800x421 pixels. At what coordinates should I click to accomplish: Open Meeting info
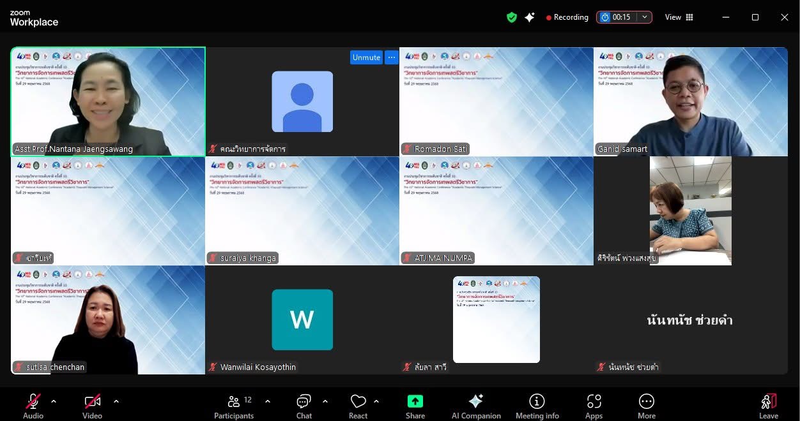537,406
